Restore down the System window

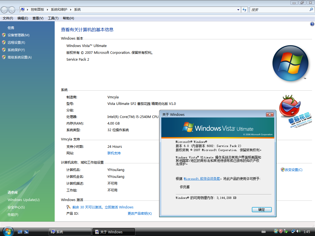[302, 3]
